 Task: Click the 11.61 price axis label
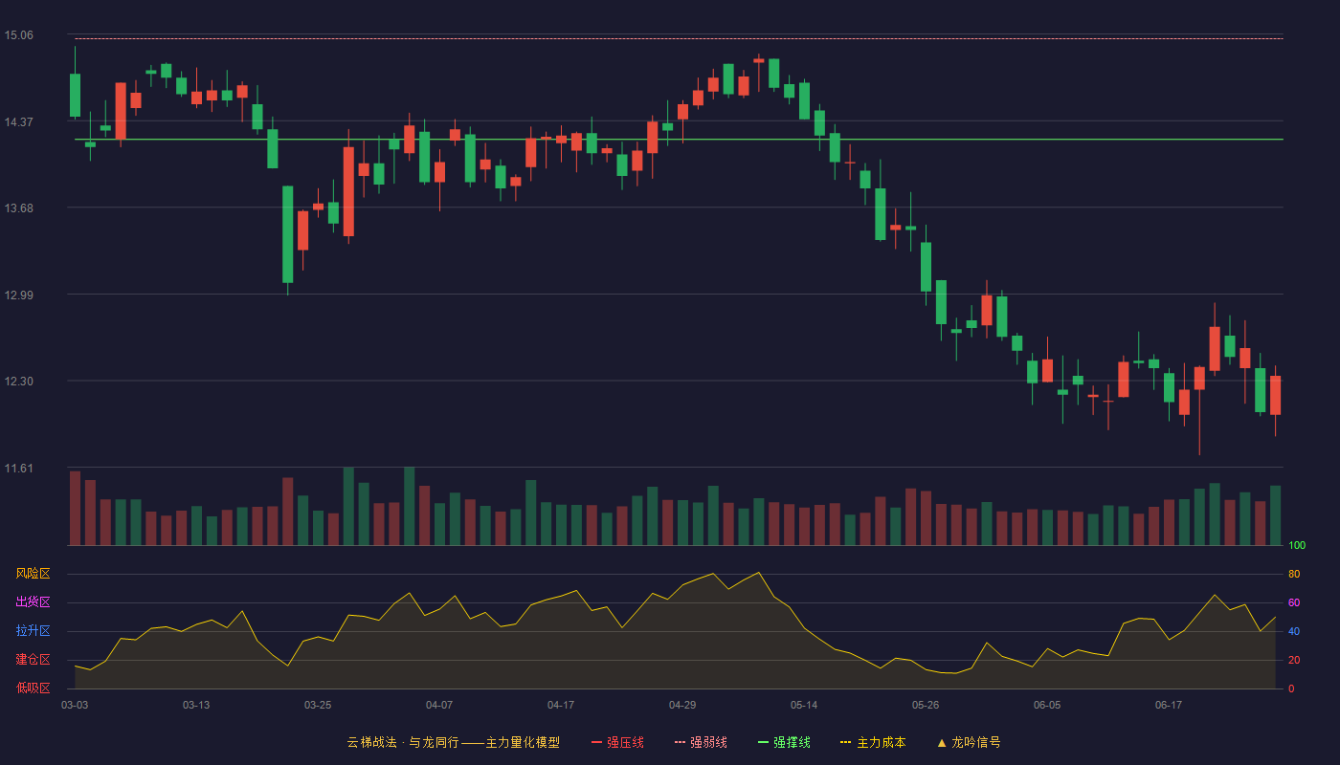click(x=18, y=469)
